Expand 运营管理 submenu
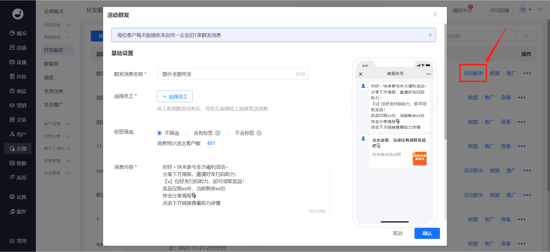The image size is (550, 252). [x=57, y=161]
